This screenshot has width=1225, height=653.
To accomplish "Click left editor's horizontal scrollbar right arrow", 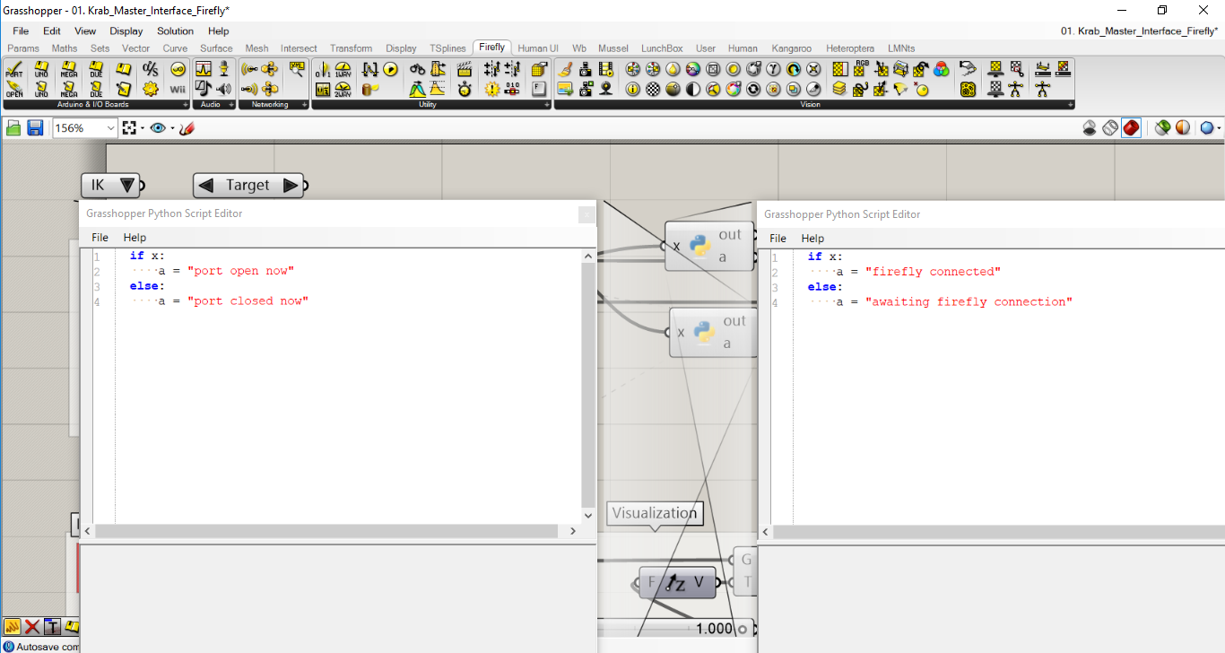I will (574, 531).
